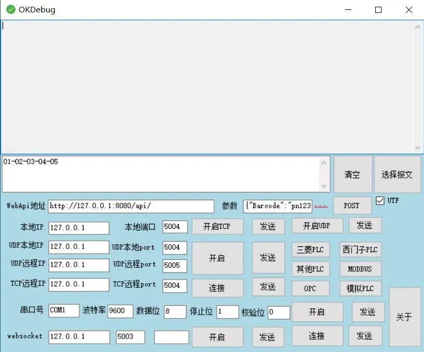Open the 其他PLC tool
The image size is (424, 352).
click(x=310, y=269)
